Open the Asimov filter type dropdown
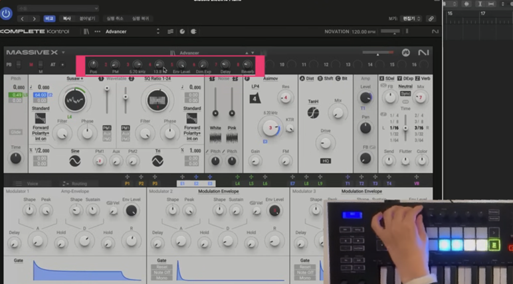 tap(270, 78)
